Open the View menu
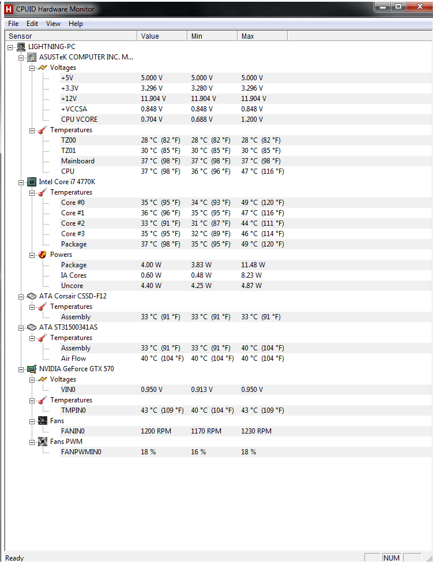Image resolution: width=433 pixels, height=564 pixels. (x=53, y=24)
